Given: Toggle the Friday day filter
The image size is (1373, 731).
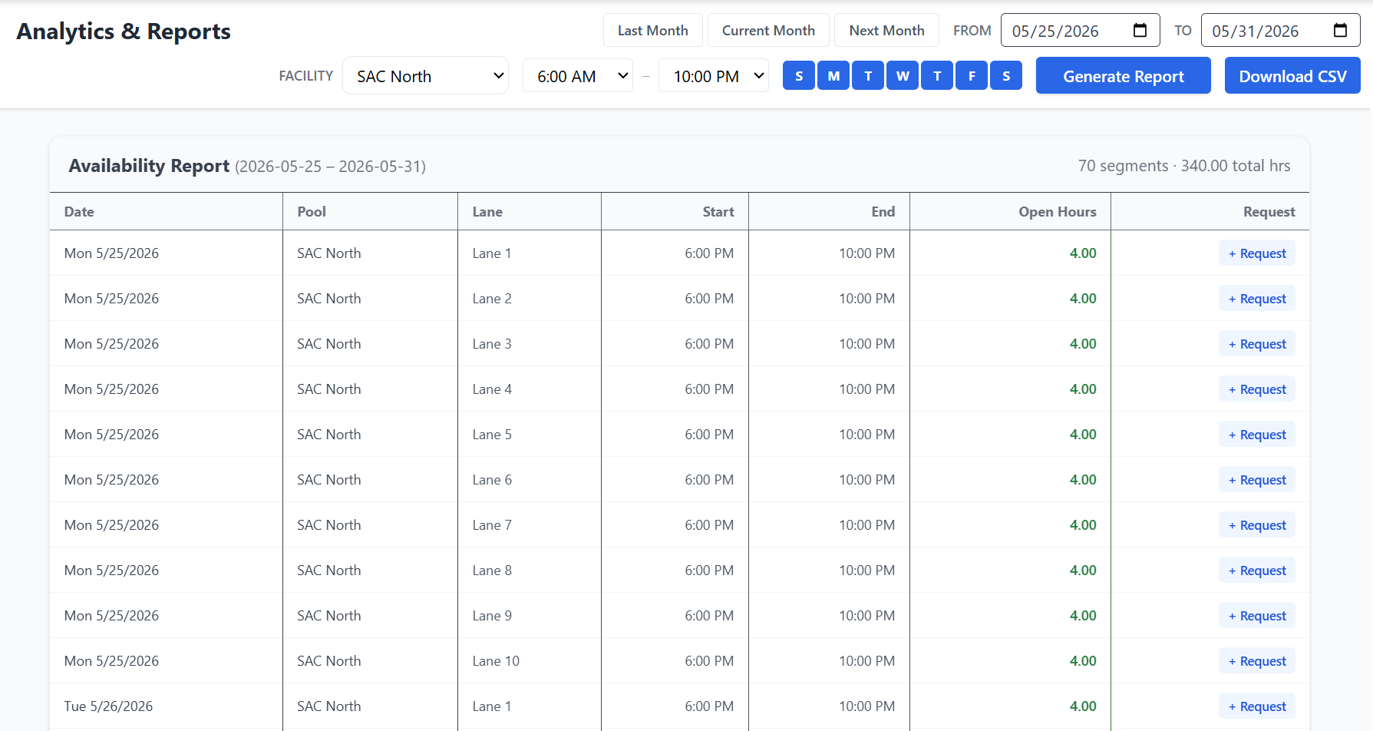Looking at the screenshot, I should (972, 76).
